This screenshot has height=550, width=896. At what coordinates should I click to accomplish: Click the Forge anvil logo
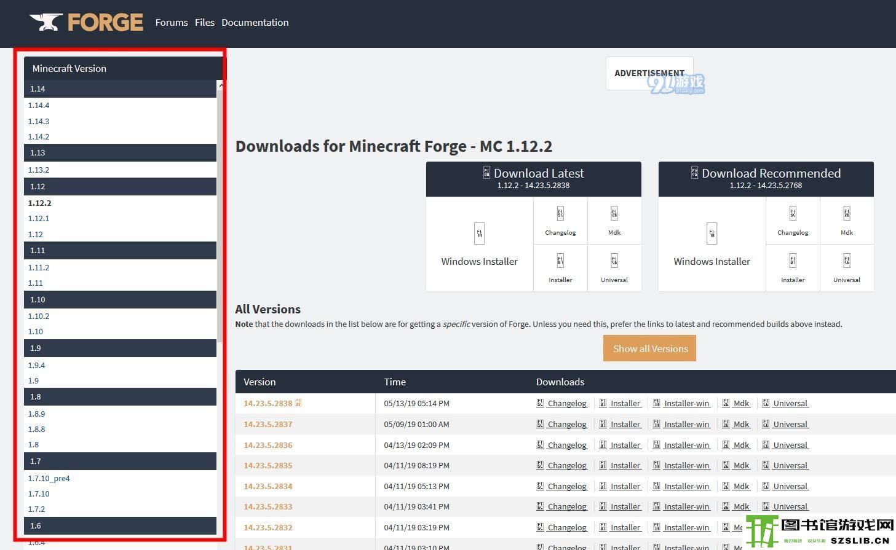click(86, 22)
